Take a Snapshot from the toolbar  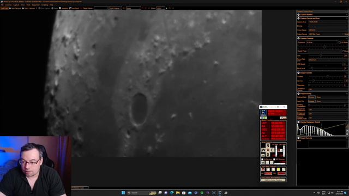coord(64,8)
